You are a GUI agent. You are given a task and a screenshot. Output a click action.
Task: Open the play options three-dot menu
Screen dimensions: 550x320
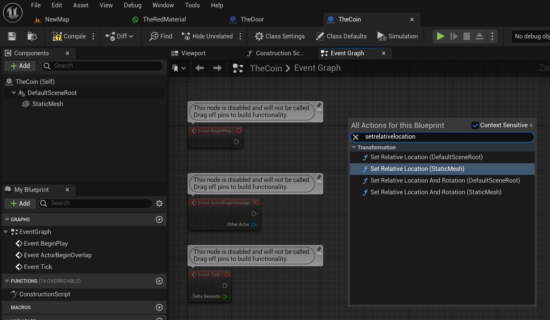493,36
